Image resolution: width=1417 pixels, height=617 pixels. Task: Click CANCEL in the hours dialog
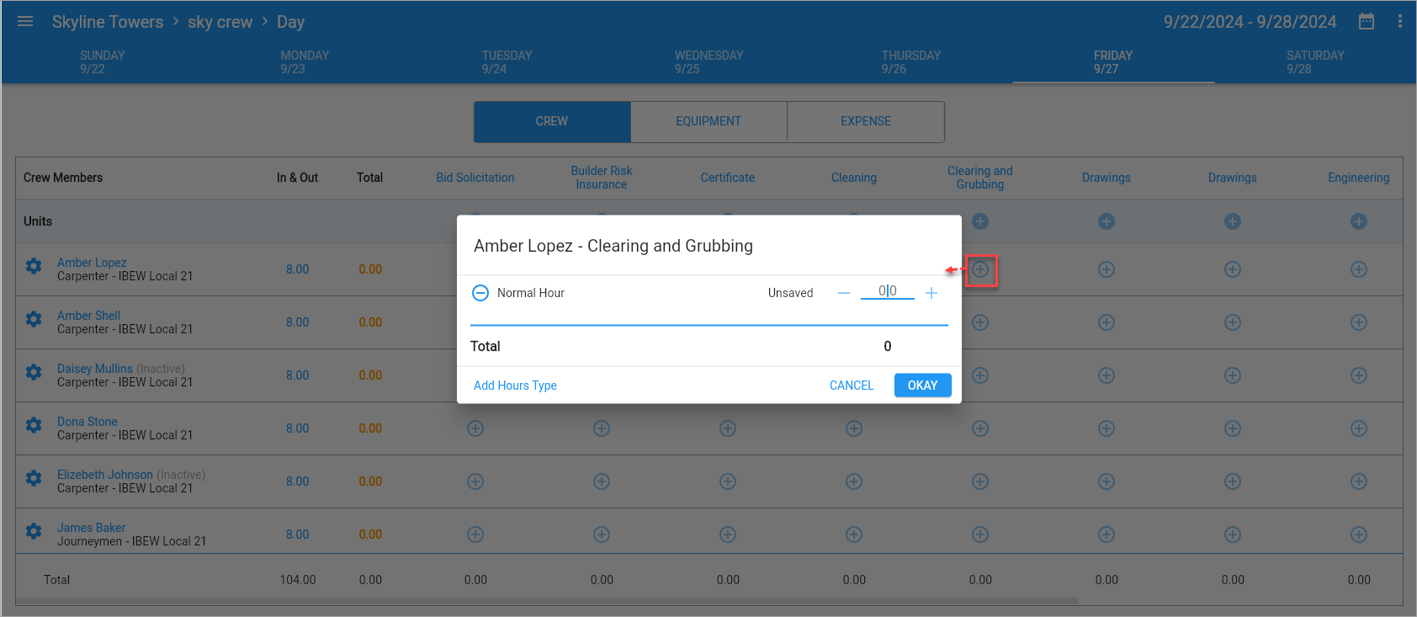[852, 386]
